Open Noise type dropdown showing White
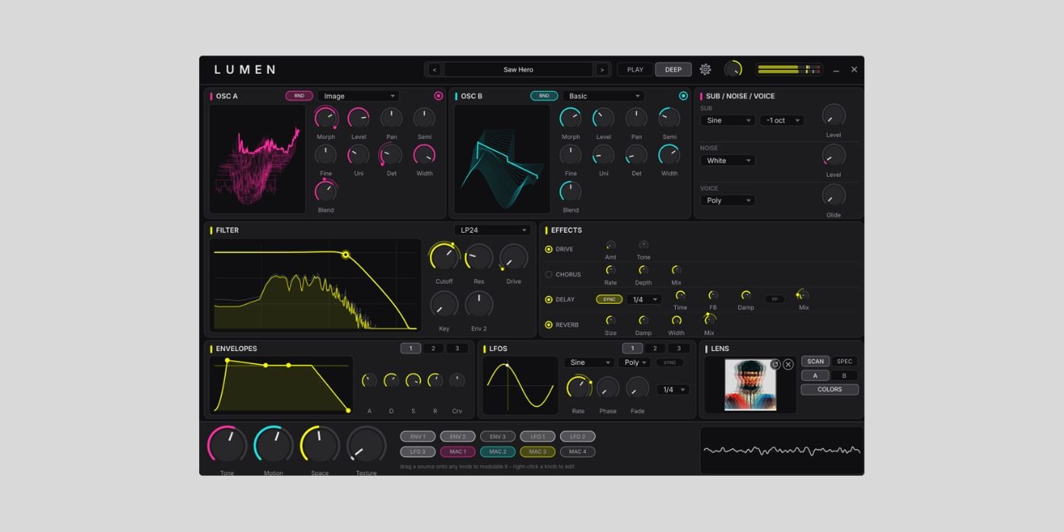1064x532 pixels. [727, 160]
